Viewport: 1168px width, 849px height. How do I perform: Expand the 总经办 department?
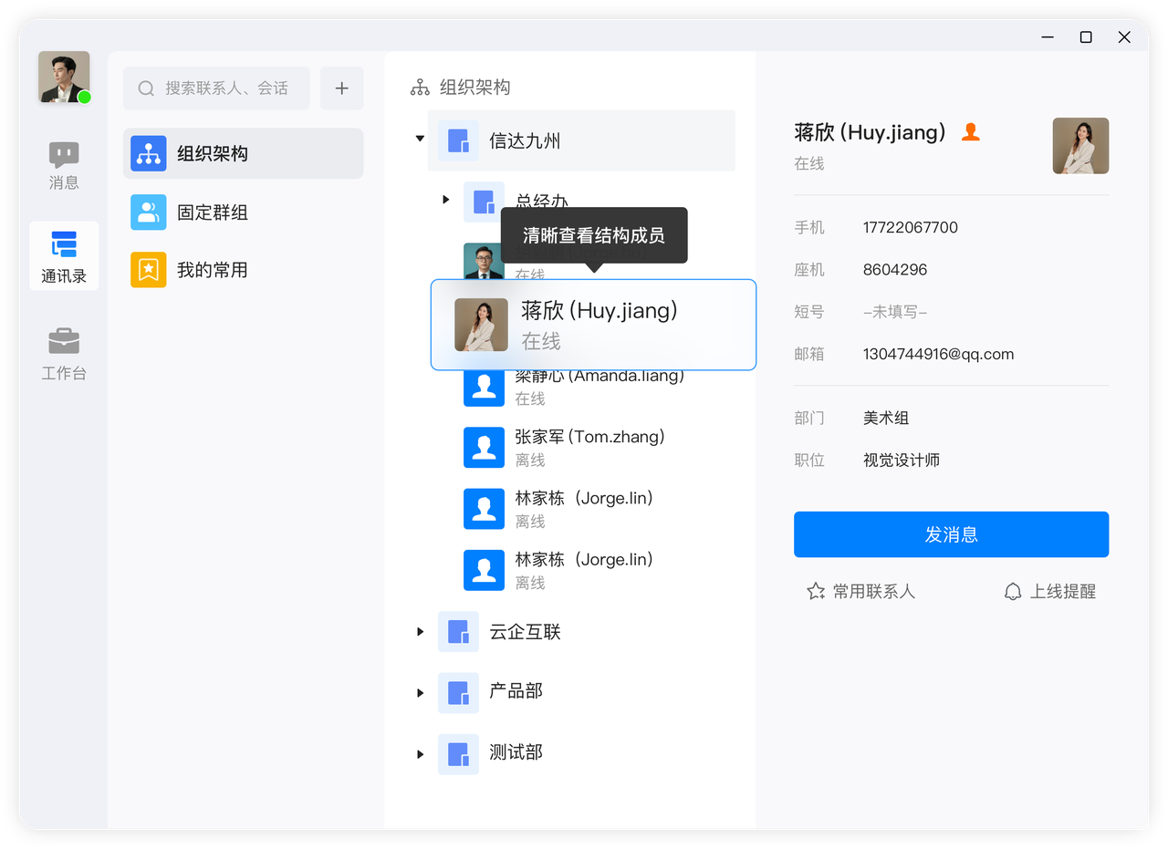point(445,199)
